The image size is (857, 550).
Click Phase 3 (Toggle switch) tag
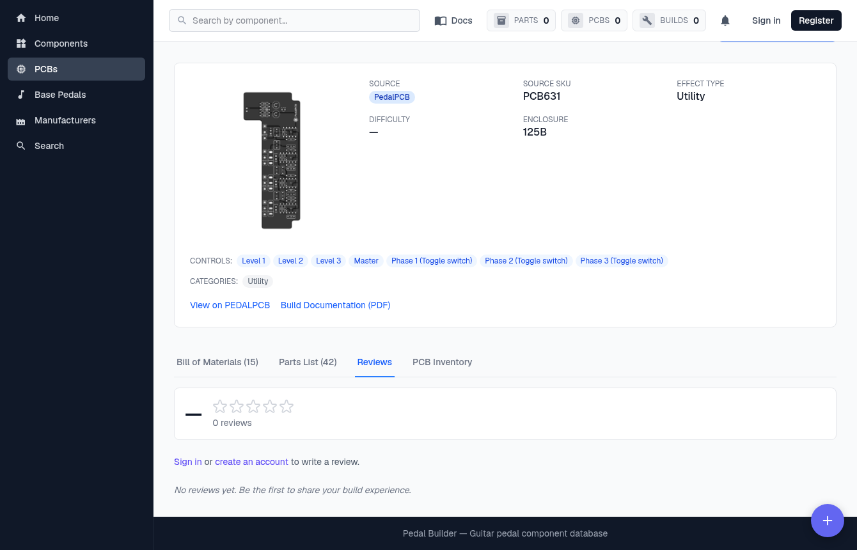pyautogui.click(x=622, y=261)
